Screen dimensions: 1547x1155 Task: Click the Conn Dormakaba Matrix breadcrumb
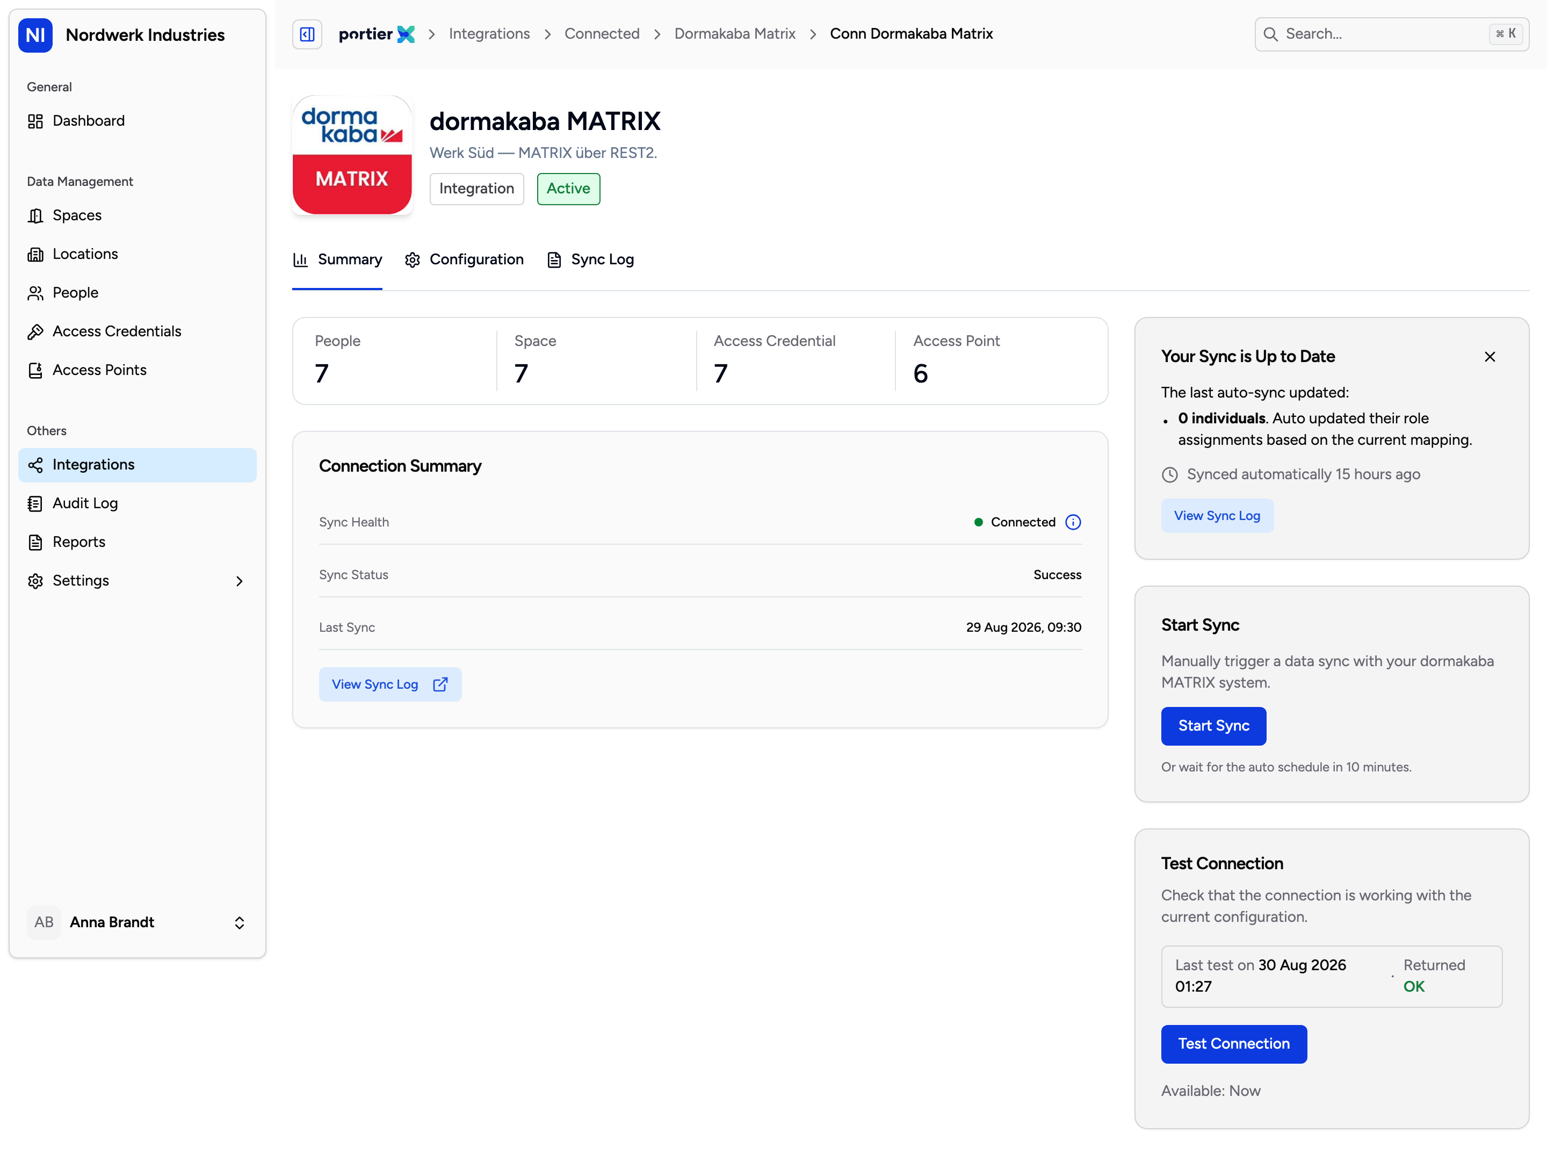[x=911, y=34]
